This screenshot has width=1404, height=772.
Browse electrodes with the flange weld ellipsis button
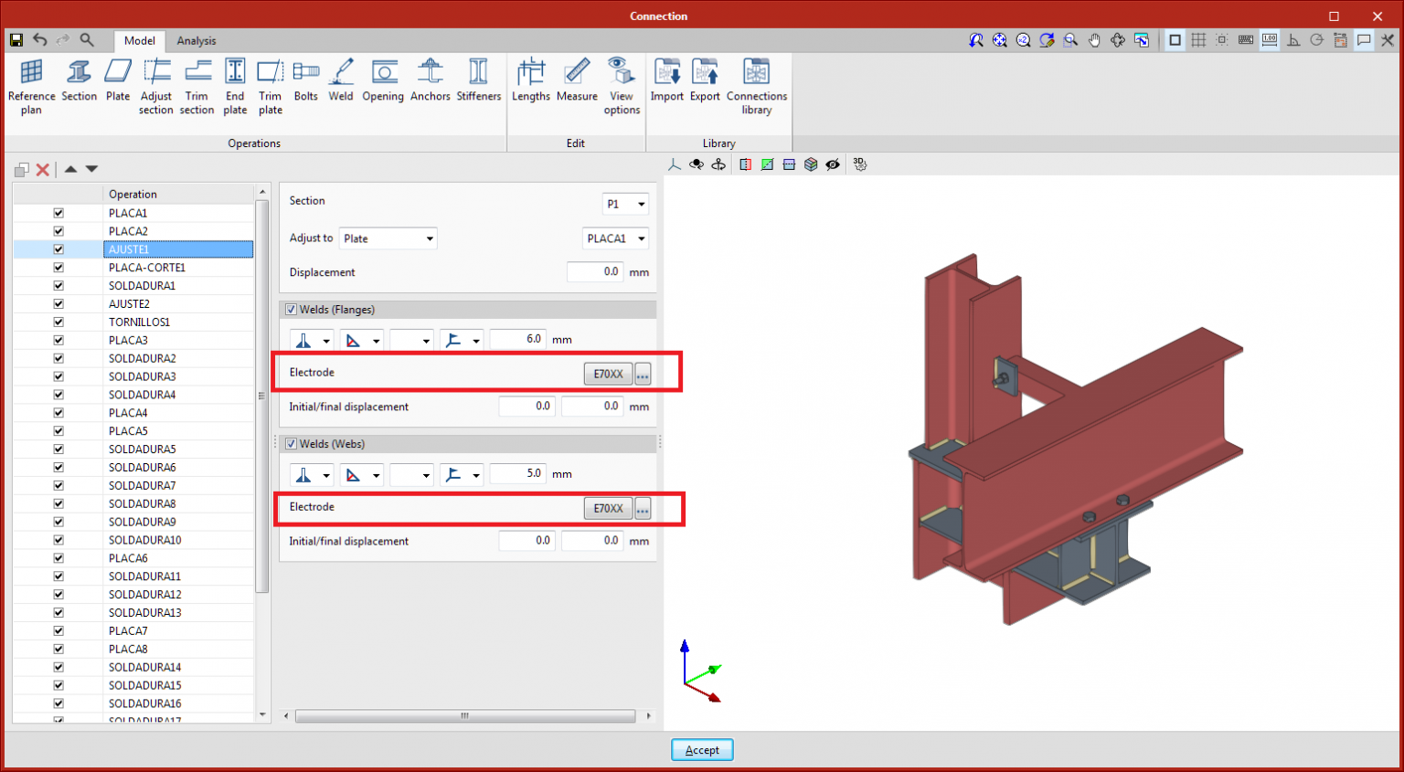point(642,373)
